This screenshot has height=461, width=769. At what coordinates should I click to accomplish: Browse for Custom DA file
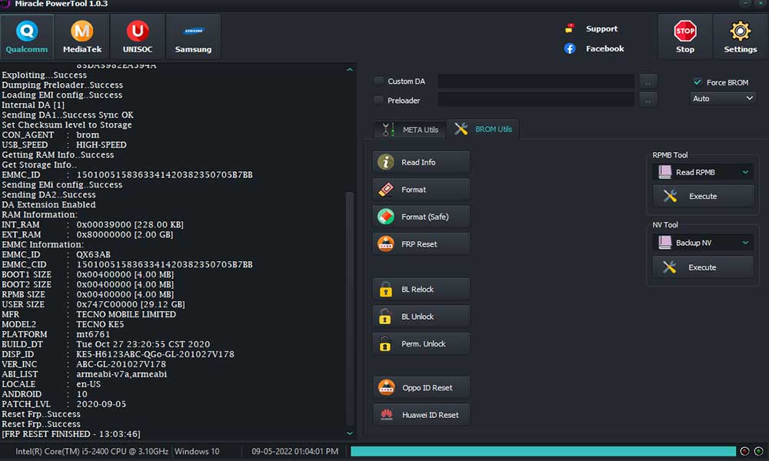pyautogui.click(x=647, y=81)
